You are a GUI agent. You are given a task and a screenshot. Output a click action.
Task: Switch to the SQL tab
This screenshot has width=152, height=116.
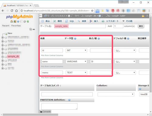pos(70,21)
